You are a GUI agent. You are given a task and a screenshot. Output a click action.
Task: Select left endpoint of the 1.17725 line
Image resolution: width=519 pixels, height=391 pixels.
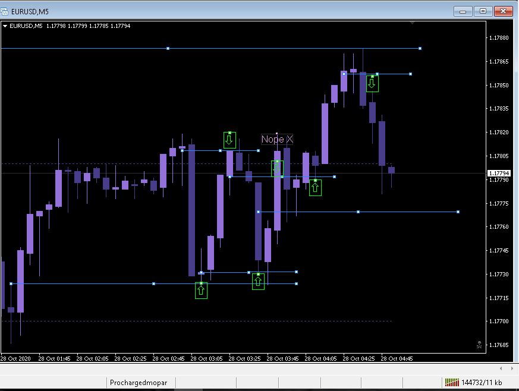[x=11, y=283]
